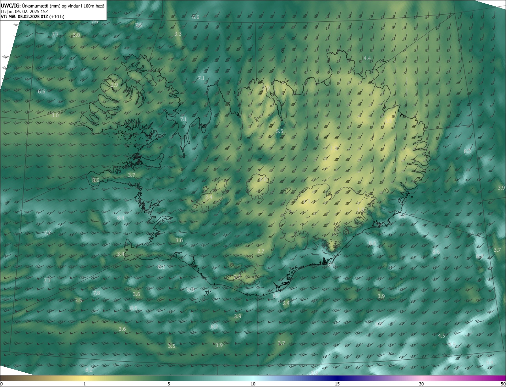Click colour scale tick label 50
This screenshot has height=387, width=506.
coord(502,384)
